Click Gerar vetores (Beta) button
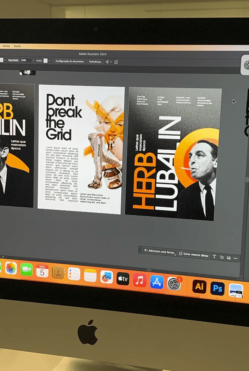249x371 pixels. click(194, 254)
